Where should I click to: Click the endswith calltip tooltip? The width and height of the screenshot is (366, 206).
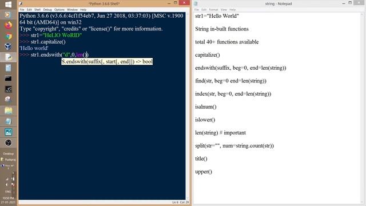tap(107, 62)
